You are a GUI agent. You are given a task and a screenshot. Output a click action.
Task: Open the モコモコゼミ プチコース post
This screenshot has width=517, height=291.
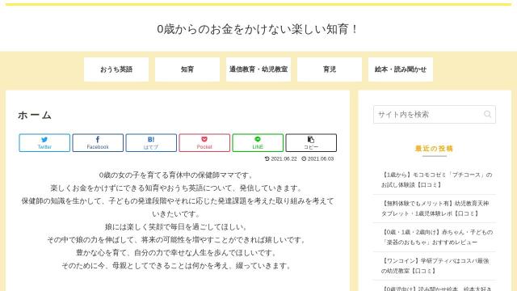[435, 179]
